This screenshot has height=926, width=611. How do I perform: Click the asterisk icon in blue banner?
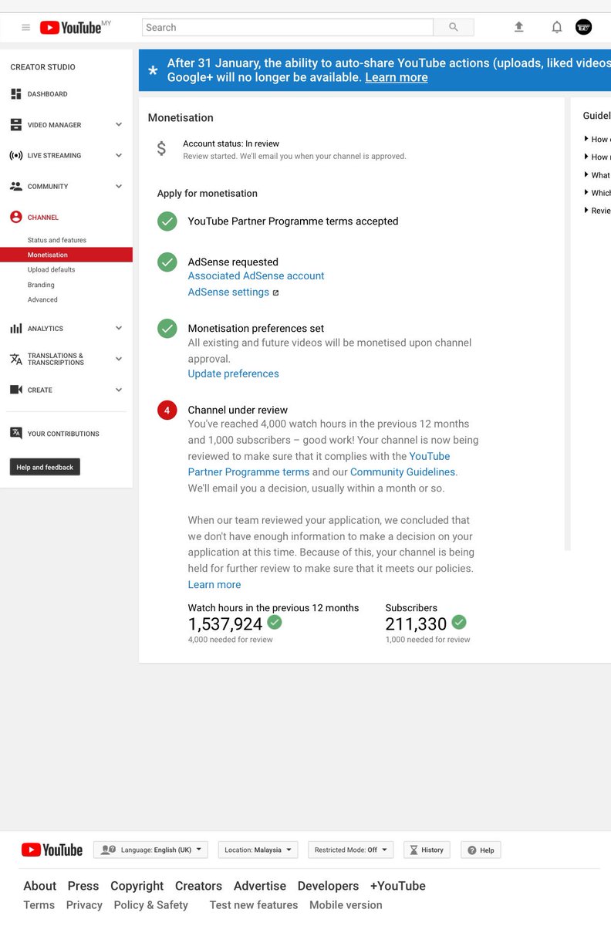153,71
